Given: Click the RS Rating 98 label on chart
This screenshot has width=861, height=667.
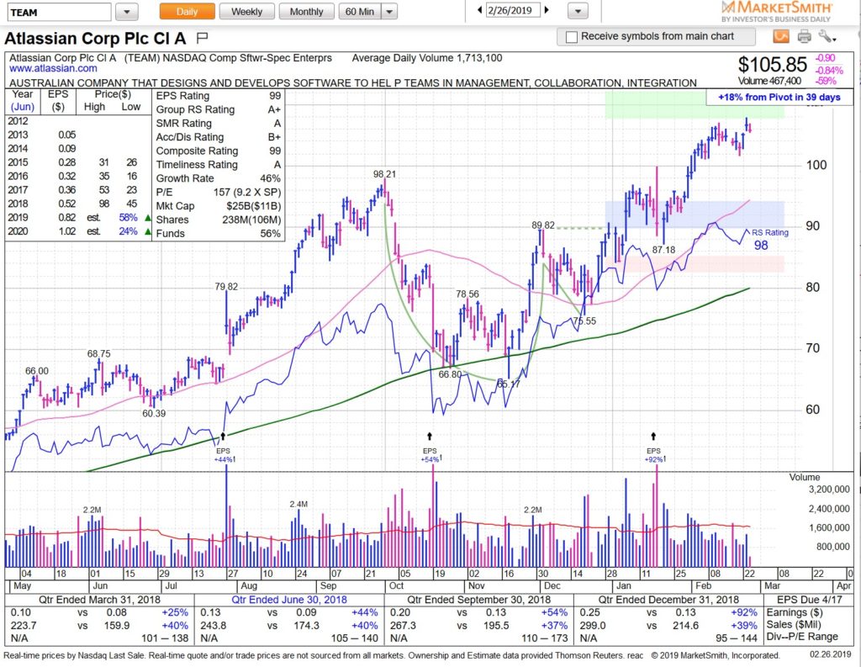Looking at the screenshot, I should (769, 239).
